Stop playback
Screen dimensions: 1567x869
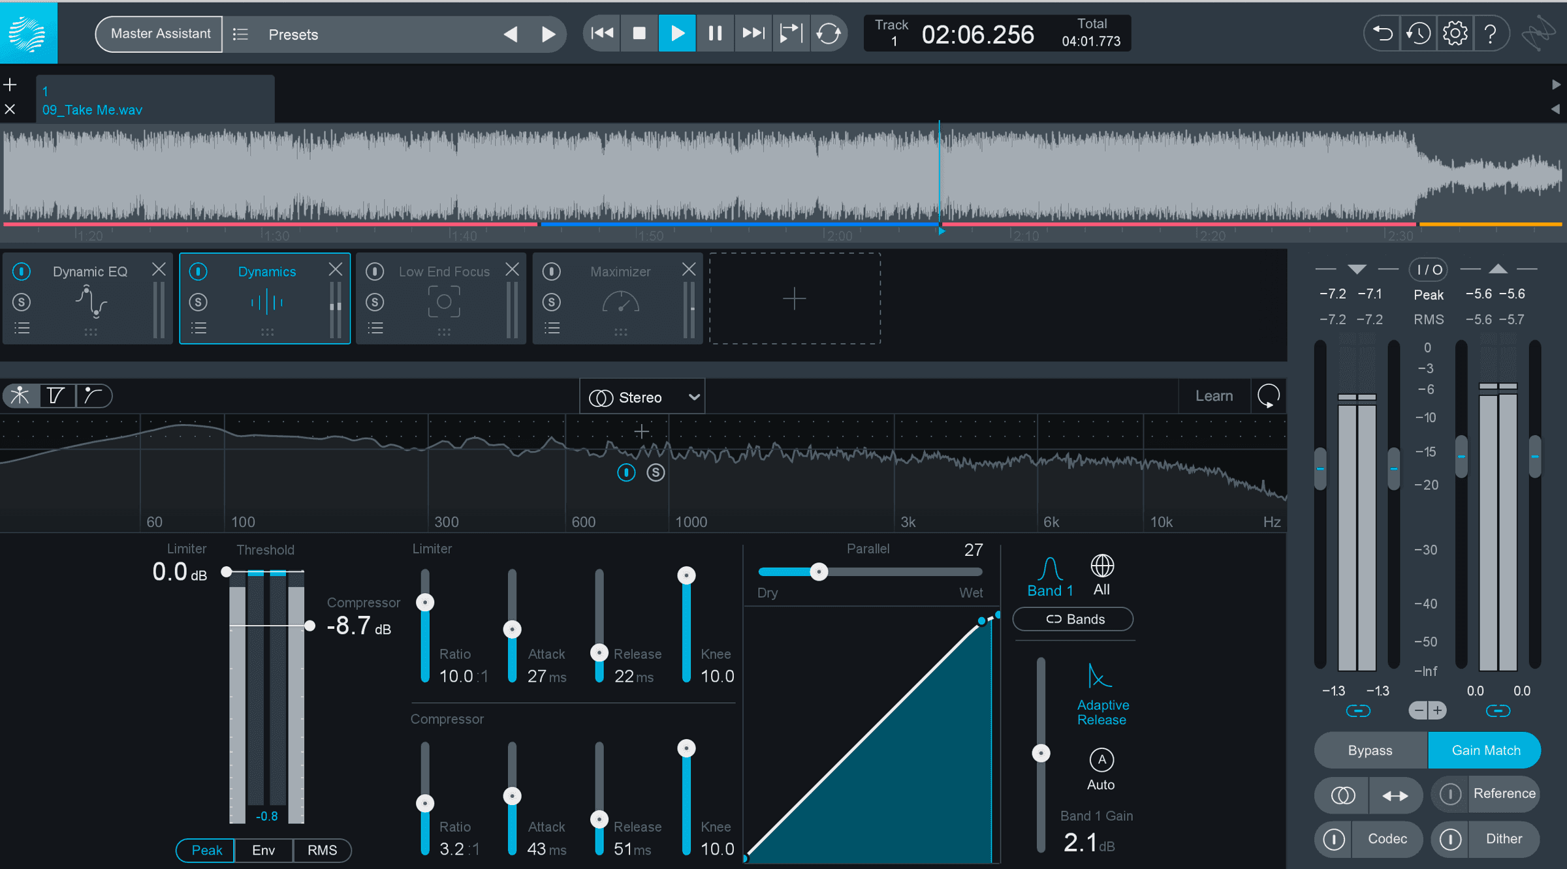(639, 33)
